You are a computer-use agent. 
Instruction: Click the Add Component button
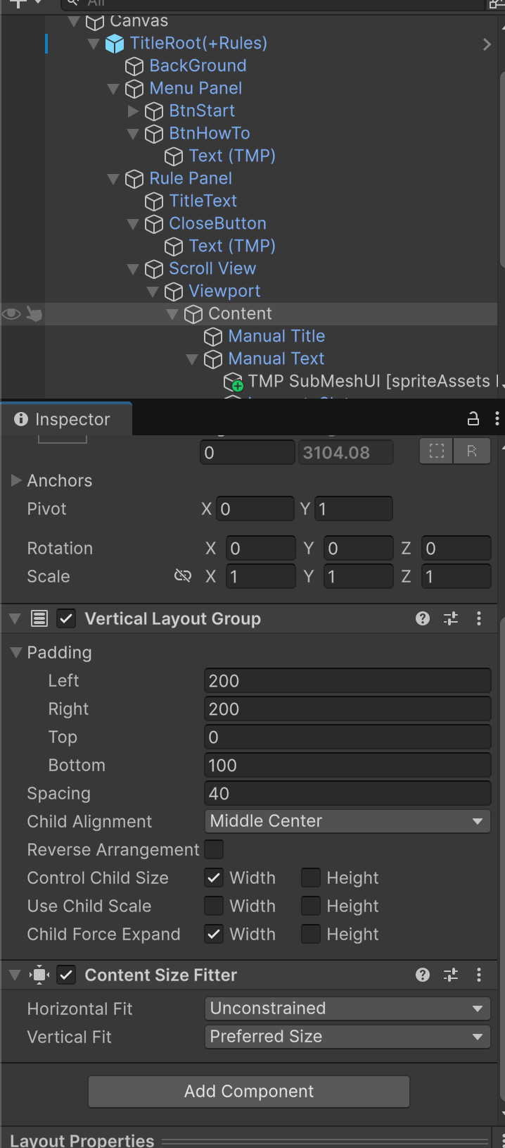point(249,1091)
